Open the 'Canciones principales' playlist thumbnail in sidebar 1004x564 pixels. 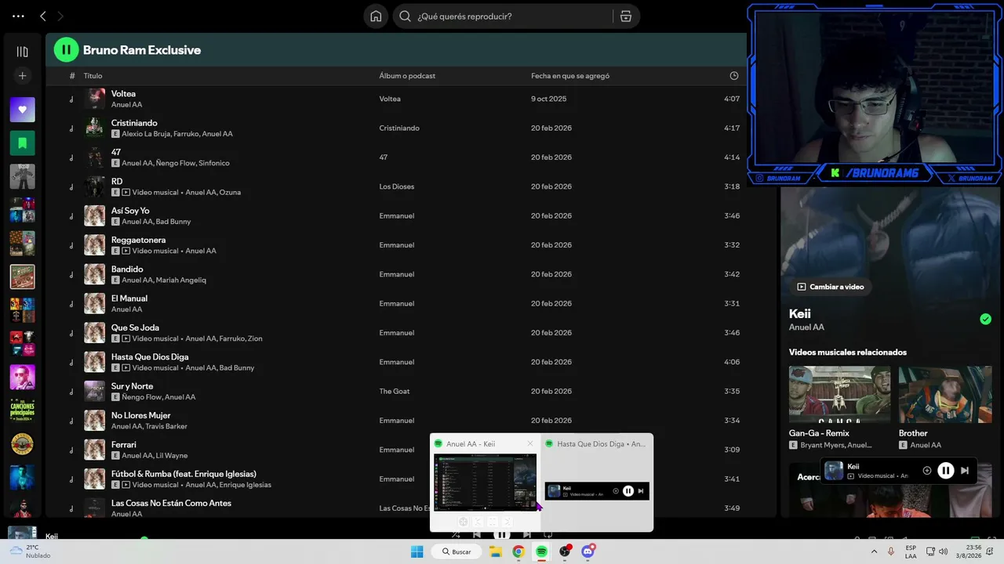(x=22, y=410)
